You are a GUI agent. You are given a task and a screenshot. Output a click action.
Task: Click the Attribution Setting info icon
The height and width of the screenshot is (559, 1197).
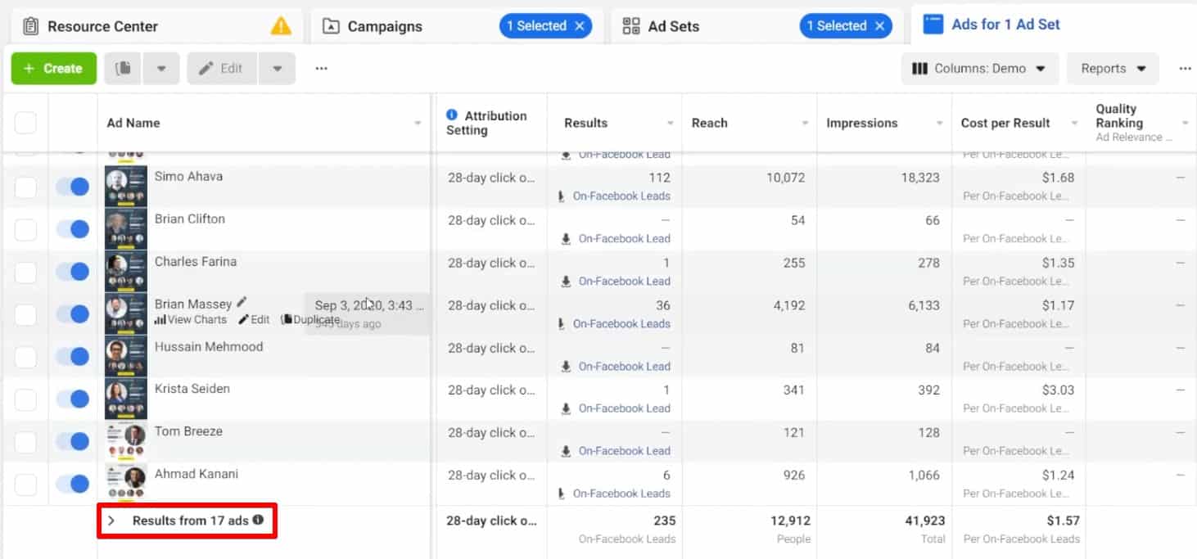click(453, 115)
